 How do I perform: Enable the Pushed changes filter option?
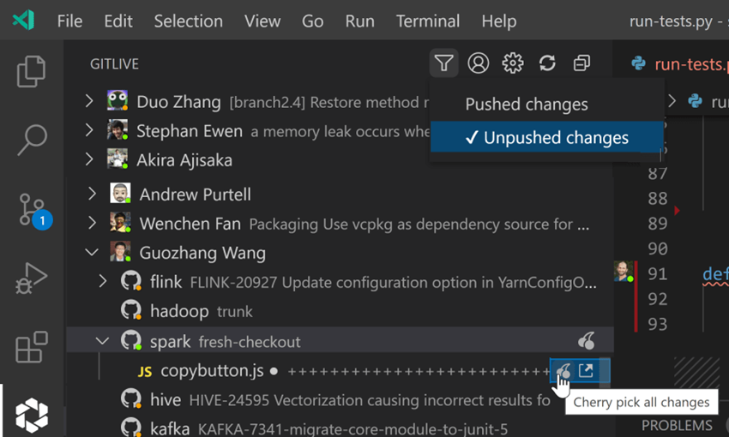coord(526,105)
